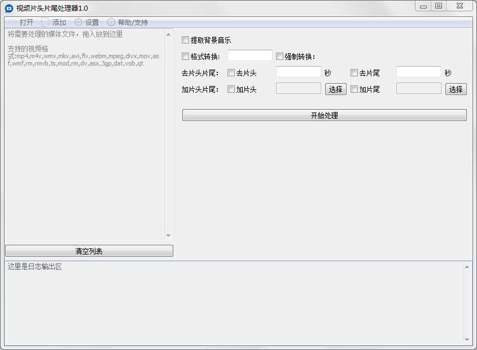Click the seconds field next to 去片头
This screenshot has height=350, width=477.
pos(298,72)
